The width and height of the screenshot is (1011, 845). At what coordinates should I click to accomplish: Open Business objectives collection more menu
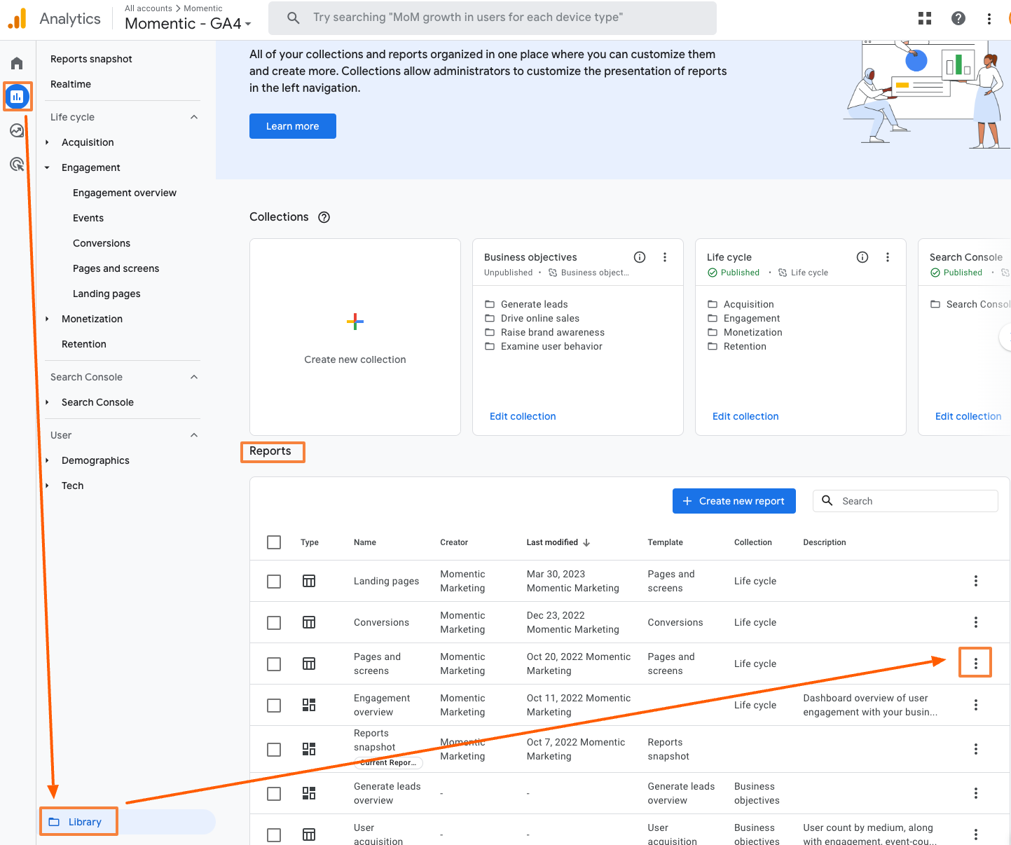click(665, 257)
